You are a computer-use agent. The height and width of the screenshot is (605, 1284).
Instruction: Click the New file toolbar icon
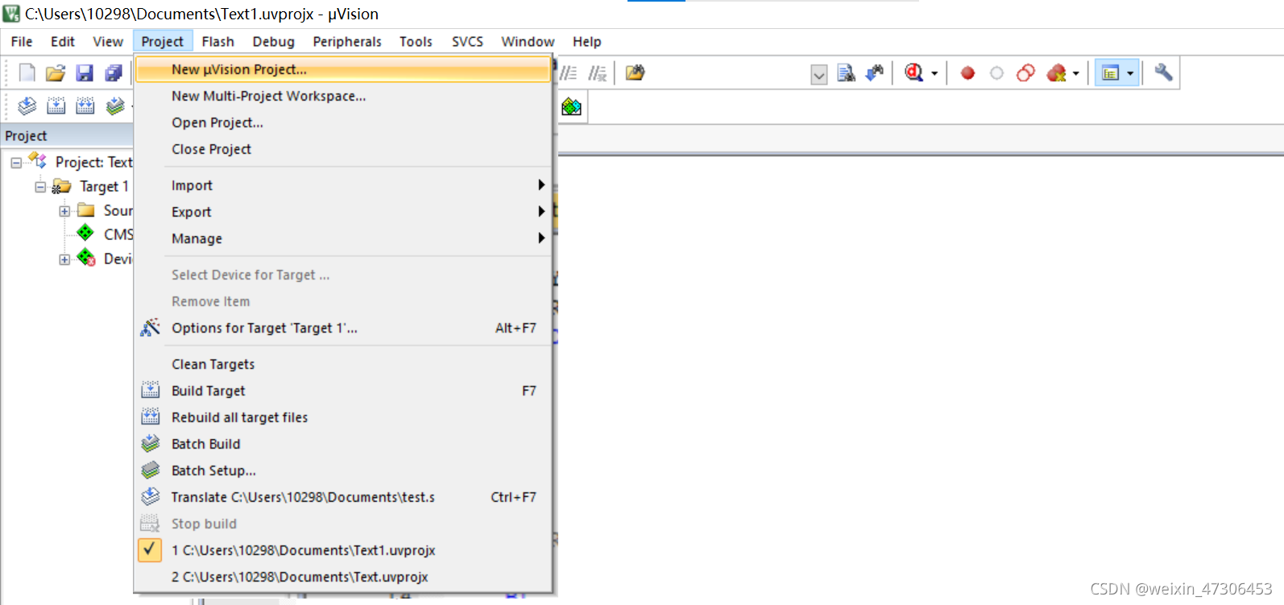tap(27, 73)
